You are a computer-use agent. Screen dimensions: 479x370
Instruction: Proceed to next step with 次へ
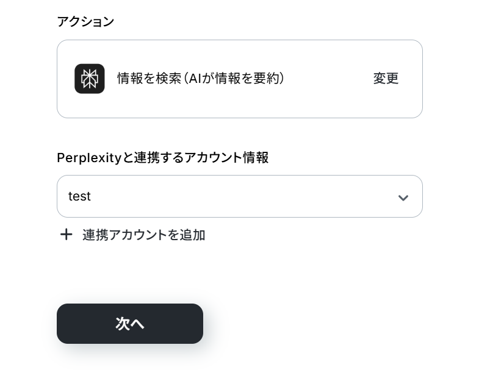pyautogui.click(x=130, y=324)
